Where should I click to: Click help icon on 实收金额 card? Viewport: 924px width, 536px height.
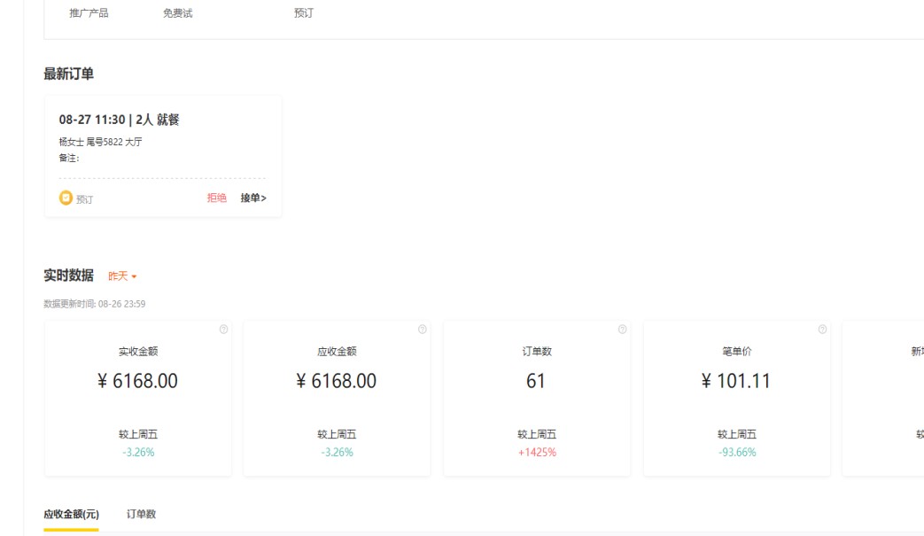coord(223,330)
